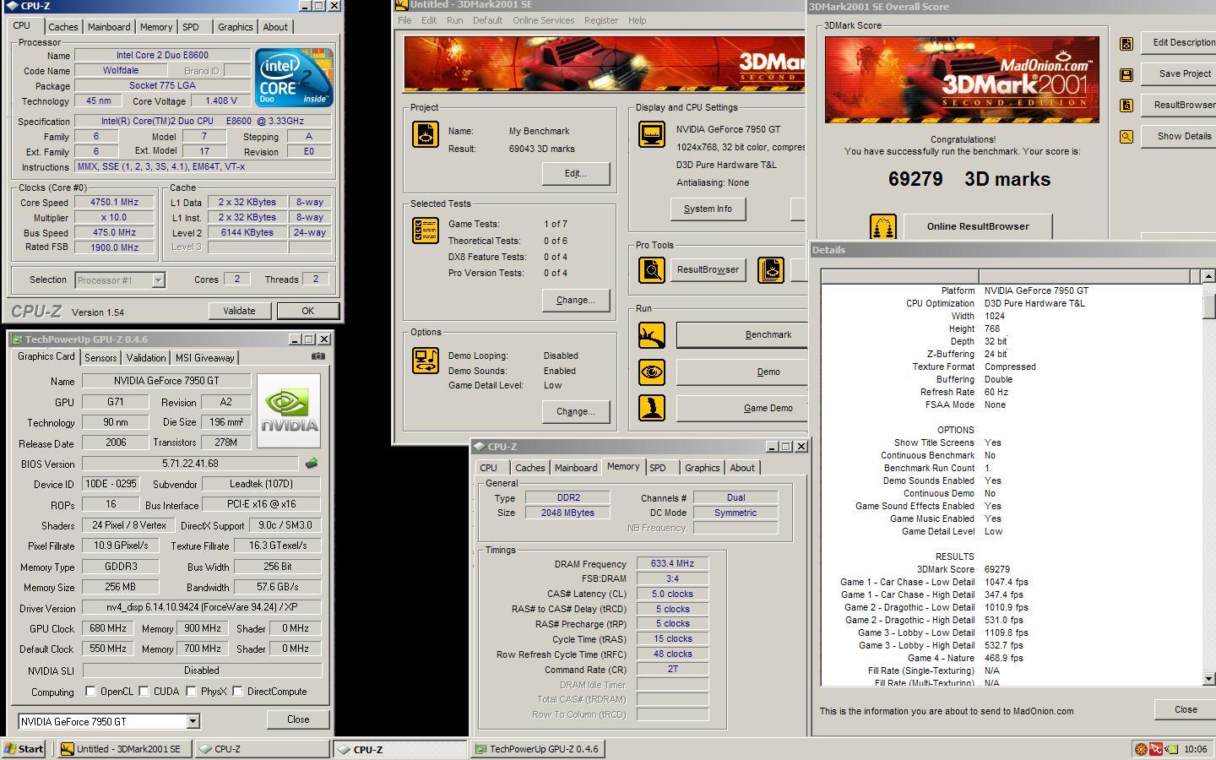This screenshot has width=1216, height=760.
Task: Click the GPU-Z title bar icon
Action: 17,339
